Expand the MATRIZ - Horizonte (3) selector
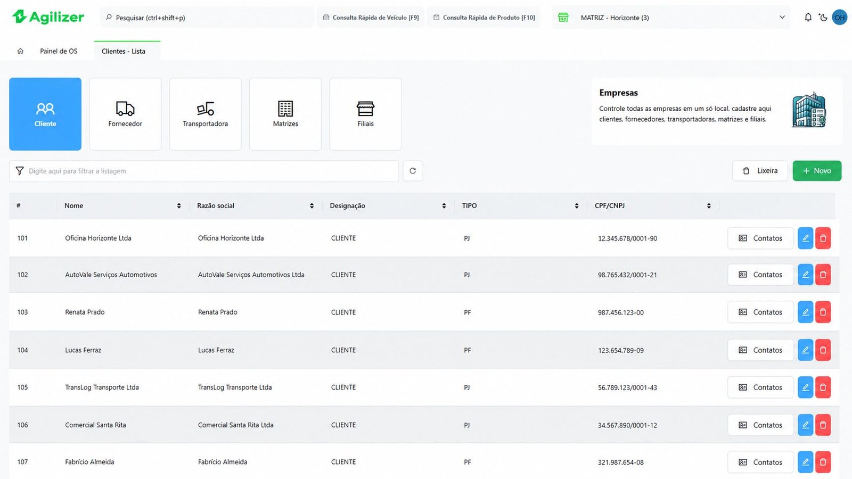The height and width of the screenshot is (479, 852). (671, 17)
